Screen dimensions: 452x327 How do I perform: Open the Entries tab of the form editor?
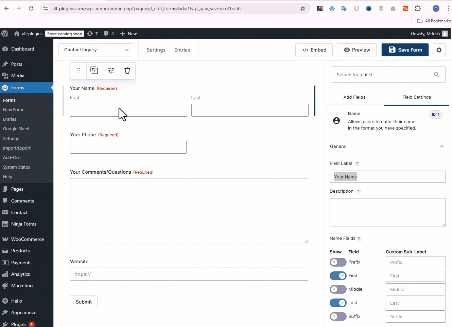(x=182, y=50)
